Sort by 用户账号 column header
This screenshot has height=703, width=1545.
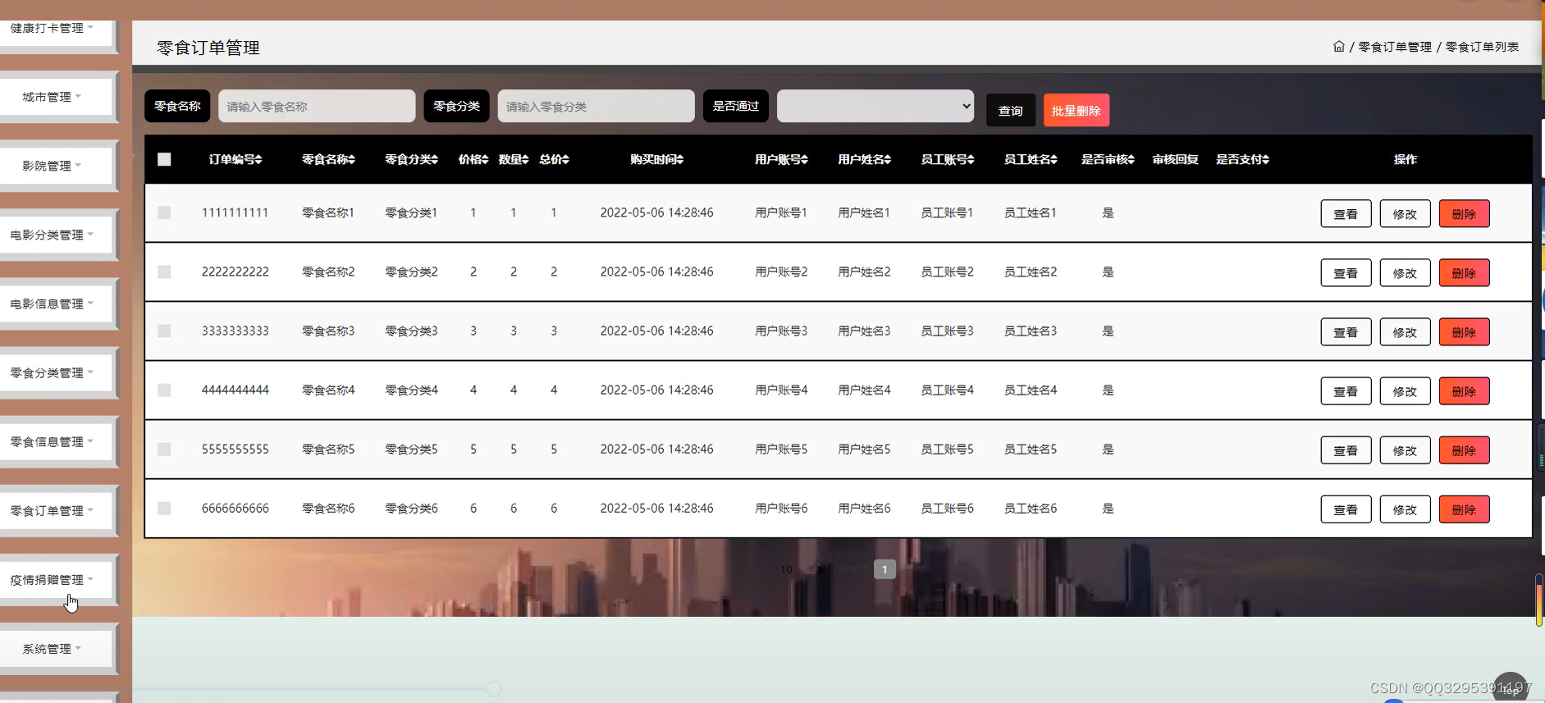pyautogui.click(x=781, y=159)
